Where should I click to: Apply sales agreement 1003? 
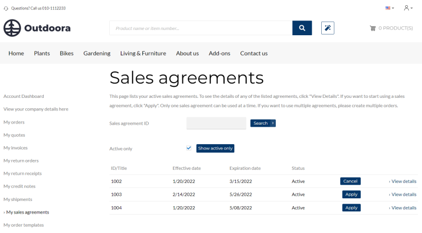tap(351, 194)
